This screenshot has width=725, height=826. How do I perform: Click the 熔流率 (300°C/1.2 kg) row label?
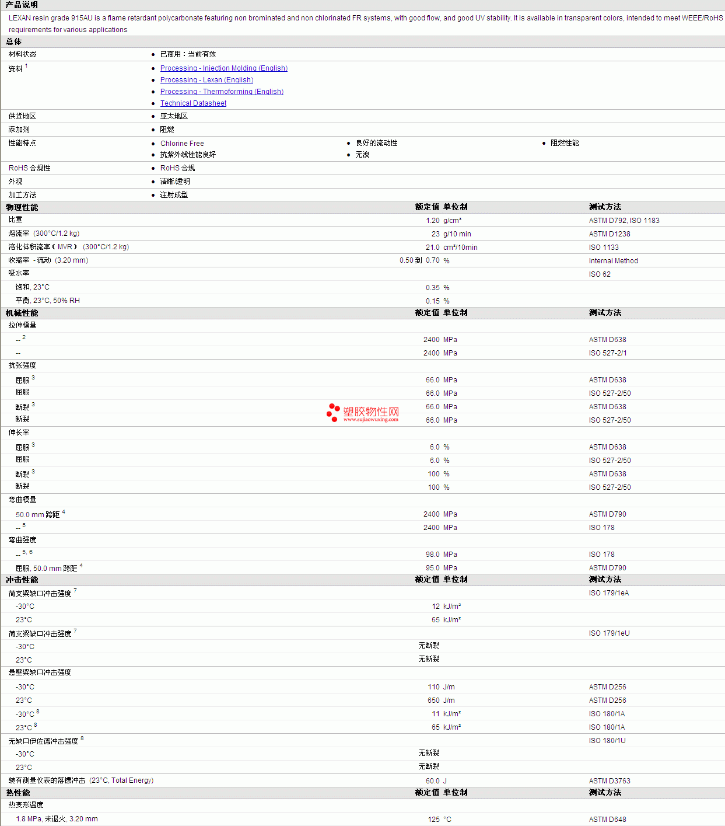[44, 233]
